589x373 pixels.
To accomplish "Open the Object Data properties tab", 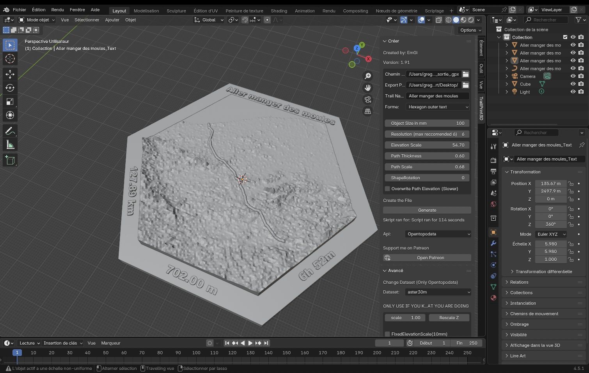I will (x=493, y=287).
